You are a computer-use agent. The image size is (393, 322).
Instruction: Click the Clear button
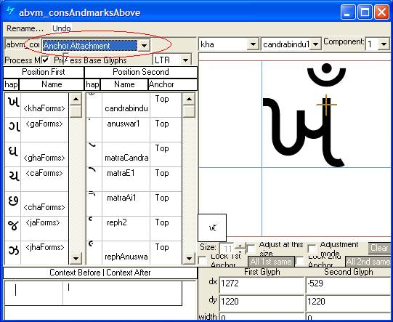click(379, 248)
